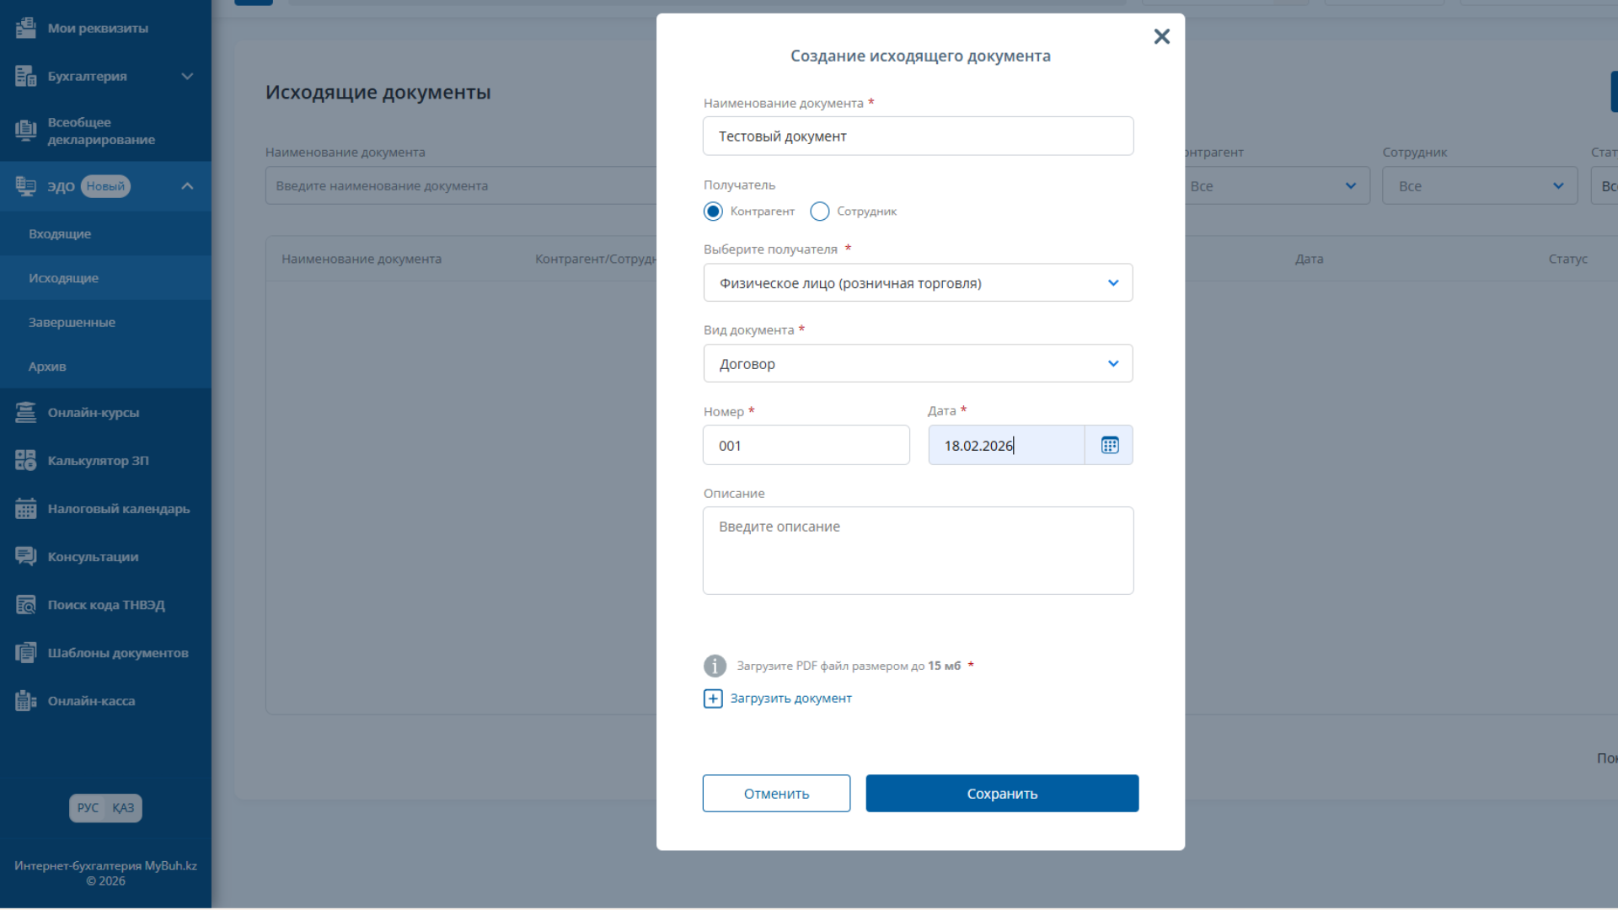Click the info icon near the PDF upload hint
The height and width of the screenshot is (910, 1618).
tap(715, 666)
